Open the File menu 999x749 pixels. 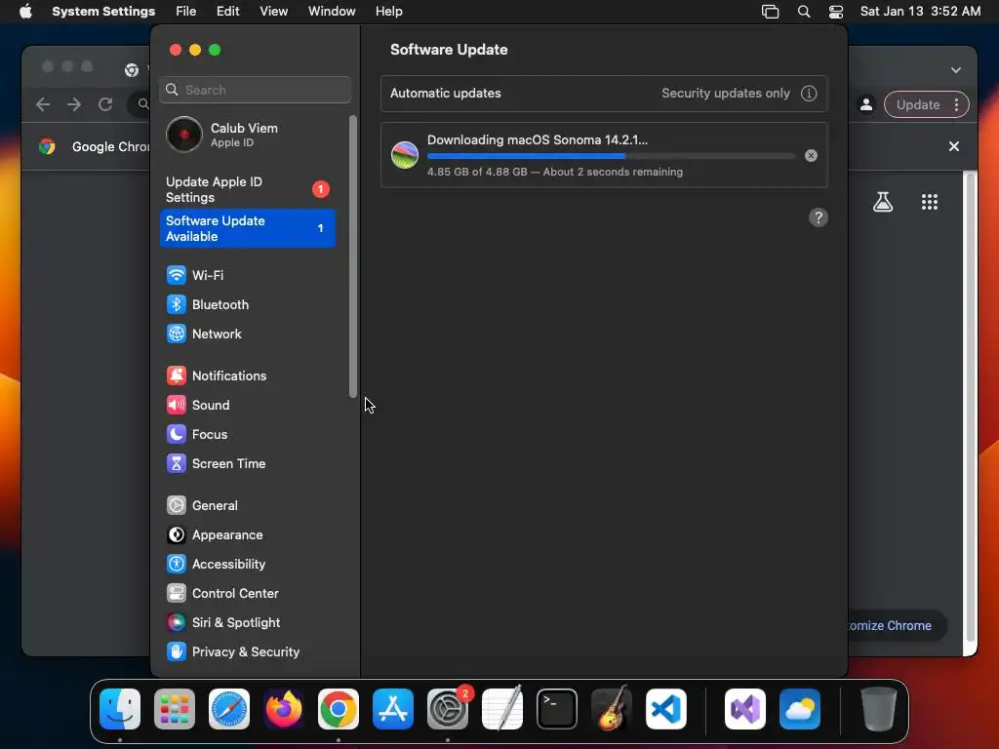click(186, 12)
